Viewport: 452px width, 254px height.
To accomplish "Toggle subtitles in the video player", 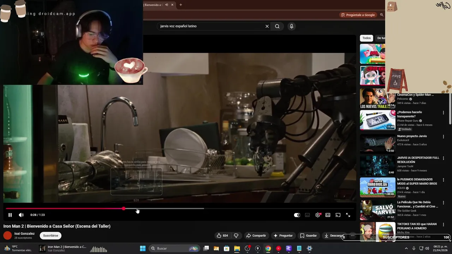I will [307, 215].
